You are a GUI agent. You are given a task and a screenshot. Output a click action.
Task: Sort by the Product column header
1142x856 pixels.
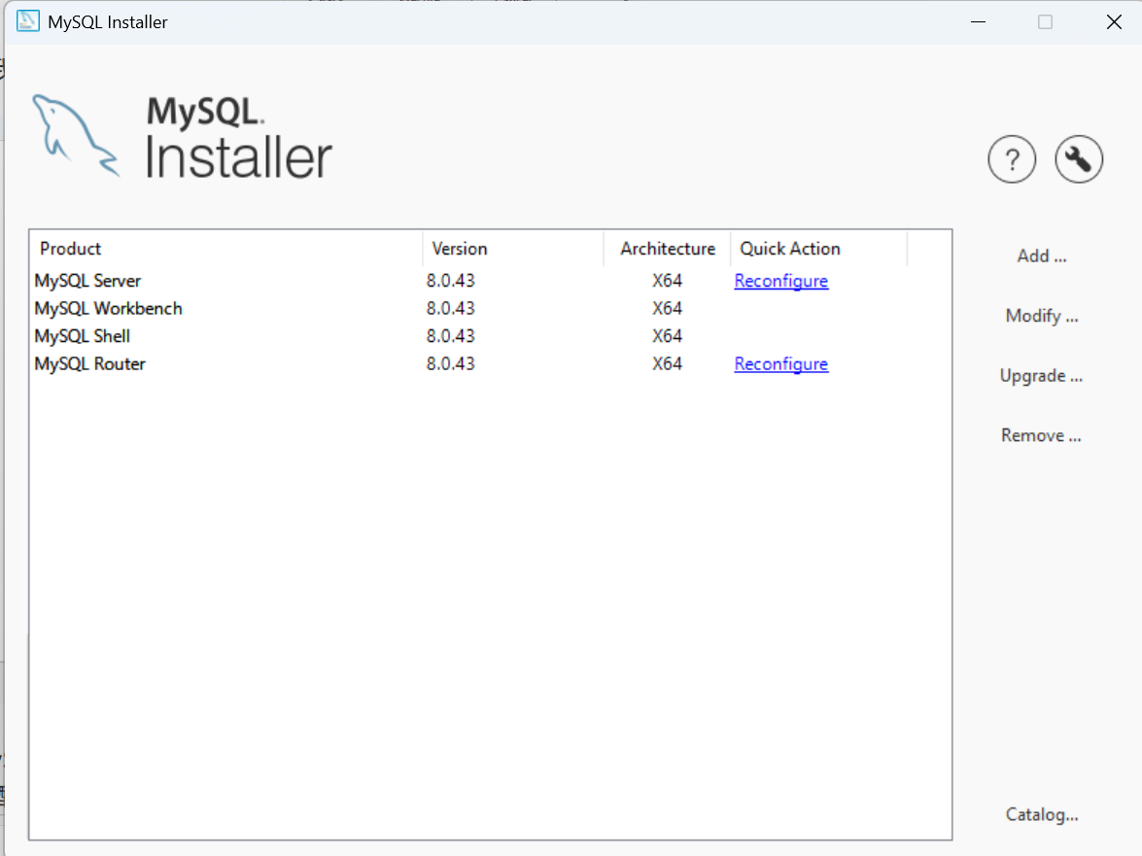point(226,249)
